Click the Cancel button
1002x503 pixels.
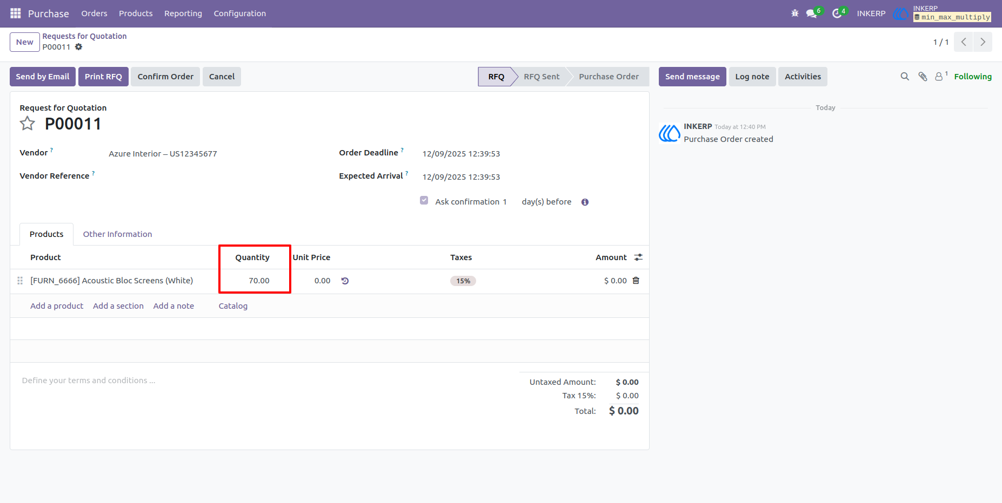[x=222, y=77]
